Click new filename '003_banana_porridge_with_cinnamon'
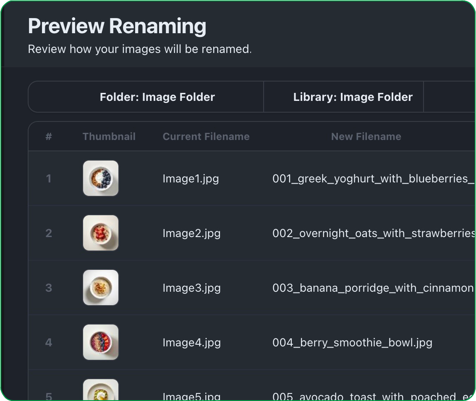 [373, 288]
